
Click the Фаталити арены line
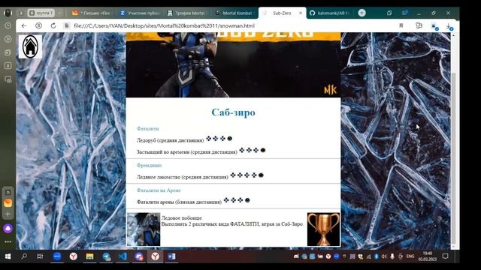(x=193, y=202)
